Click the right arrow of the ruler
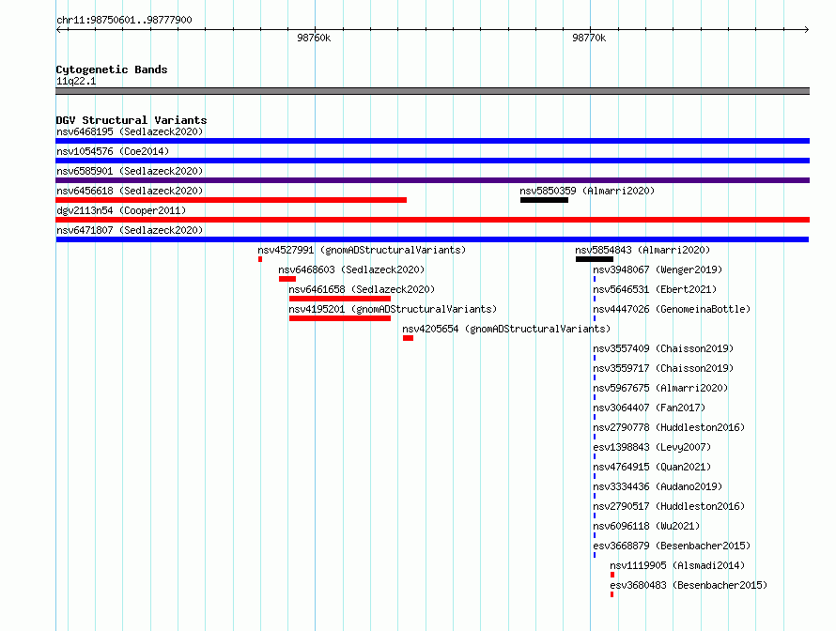Image resolution: width=836 pixels, height=631 pixels. 806,30
